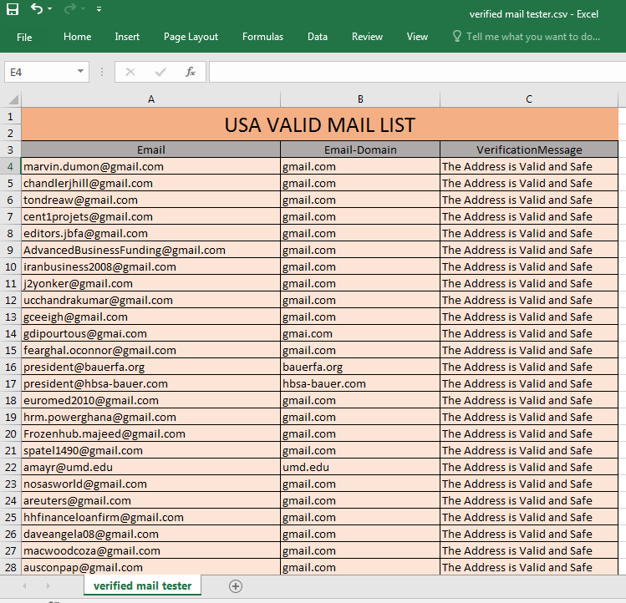This screenshot has height=603, width=626.
Task: Click the Insert Function fx icon
Action: pos(191,72)
